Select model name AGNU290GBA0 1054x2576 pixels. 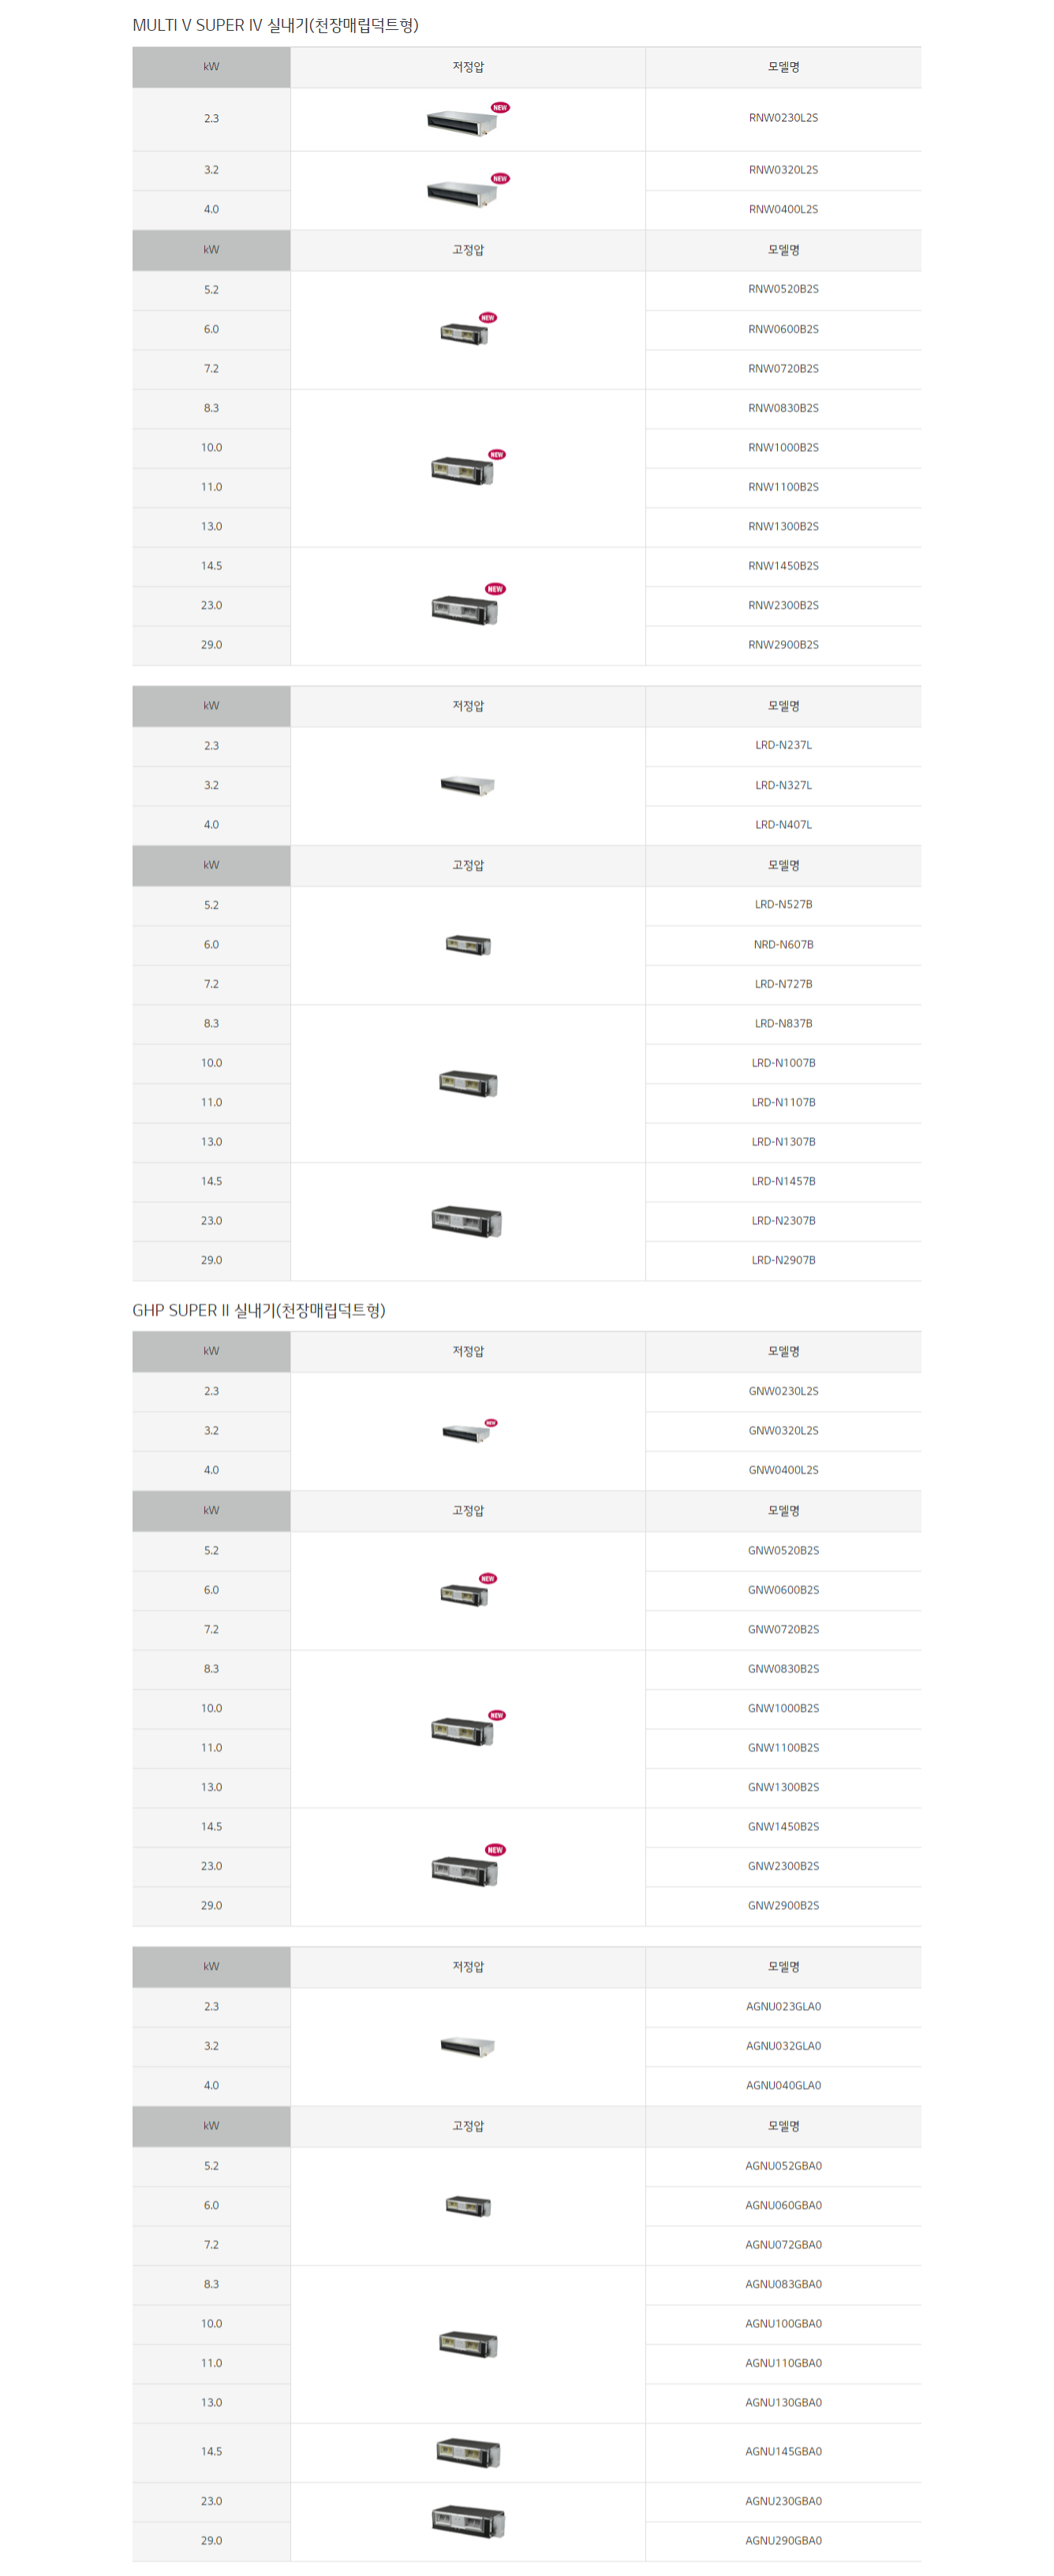[783, 2540]
